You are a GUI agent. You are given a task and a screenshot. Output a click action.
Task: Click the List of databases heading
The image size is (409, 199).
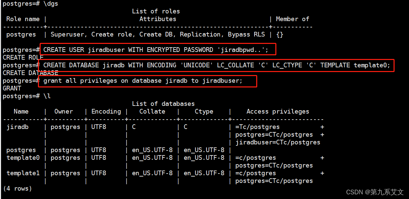(x=163, y=103)
